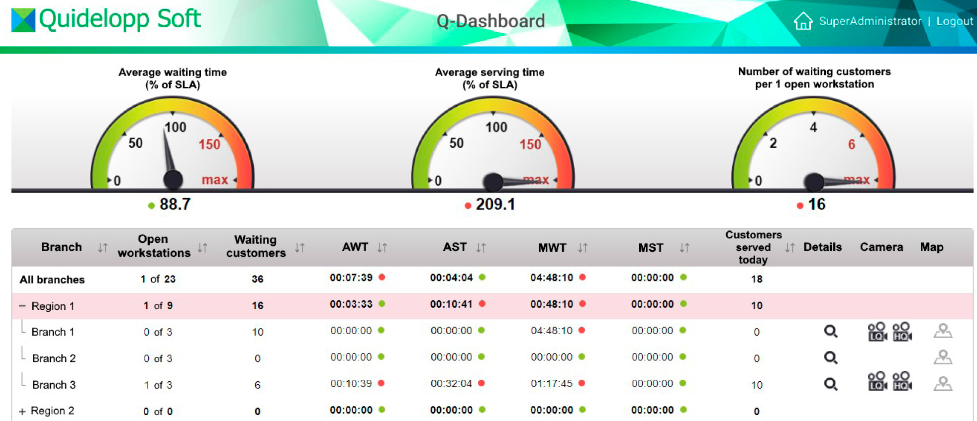Collapse the Region 1 tree row
Screen dimensions: 977x421
22,306
